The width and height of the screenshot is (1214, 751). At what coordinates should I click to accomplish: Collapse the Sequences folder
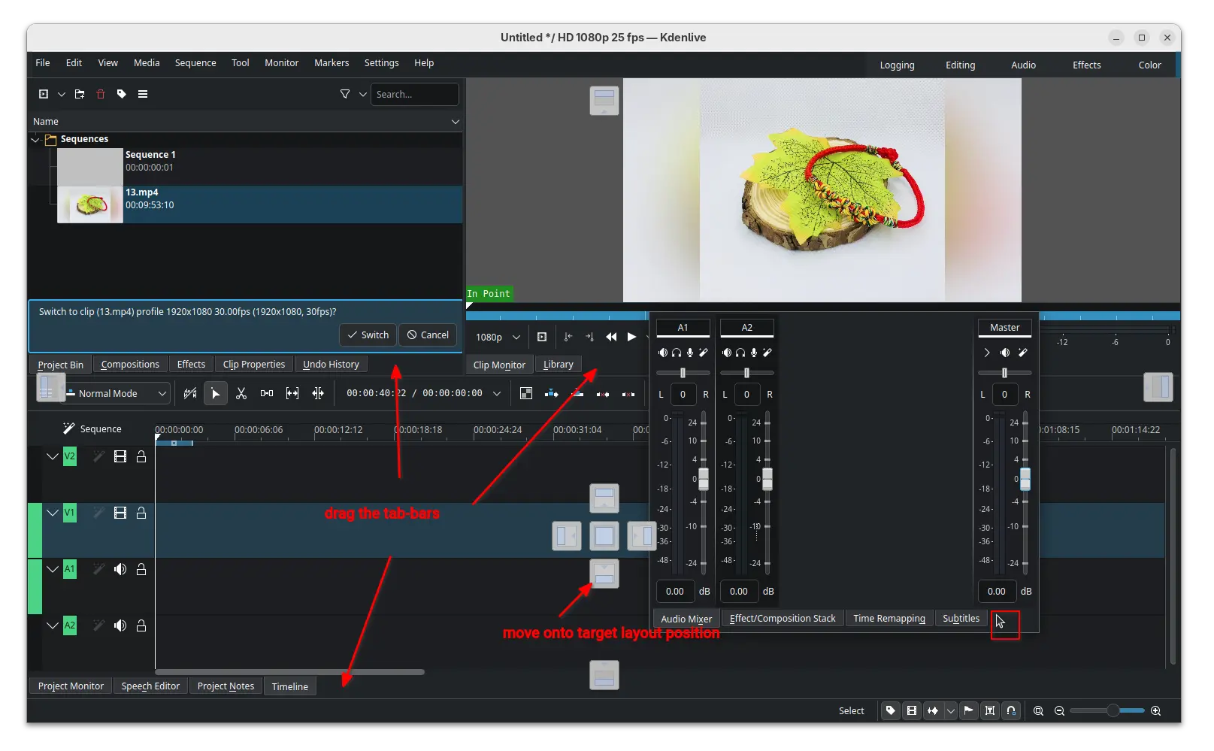(x=35, y=139)
